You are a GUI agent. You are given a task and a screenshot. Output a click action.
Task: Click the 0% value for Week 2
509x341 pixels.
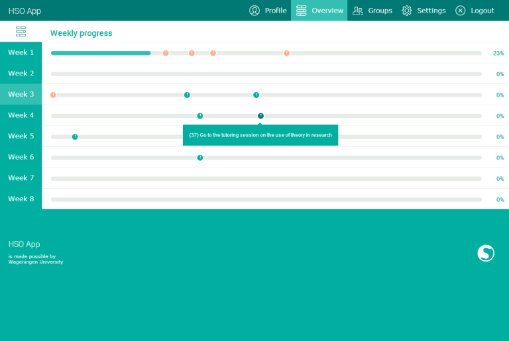(x=500, y=74)
